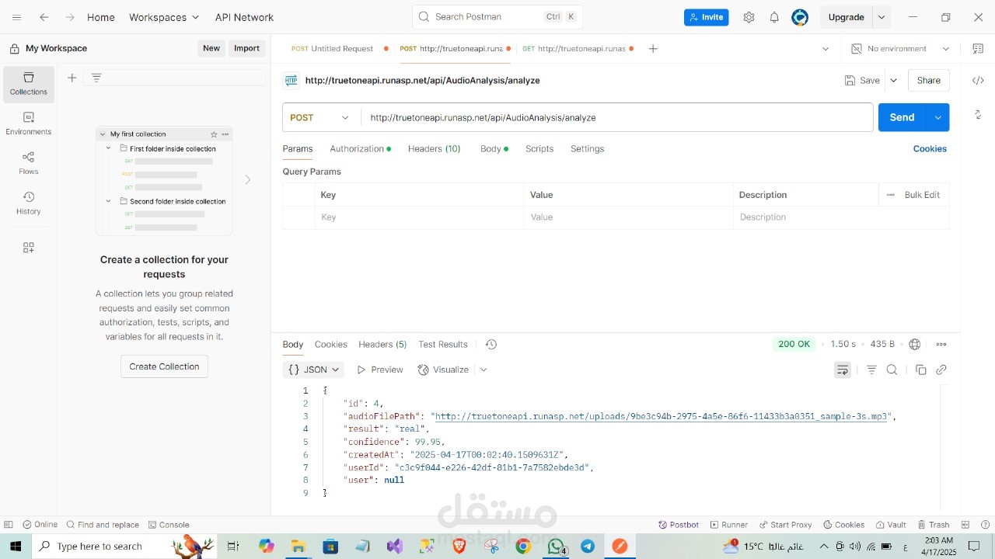The width and height of the screenshot is (995, 559).
Task: Open the Postbot assistant in status bar
Action: [x=679, y=525]
